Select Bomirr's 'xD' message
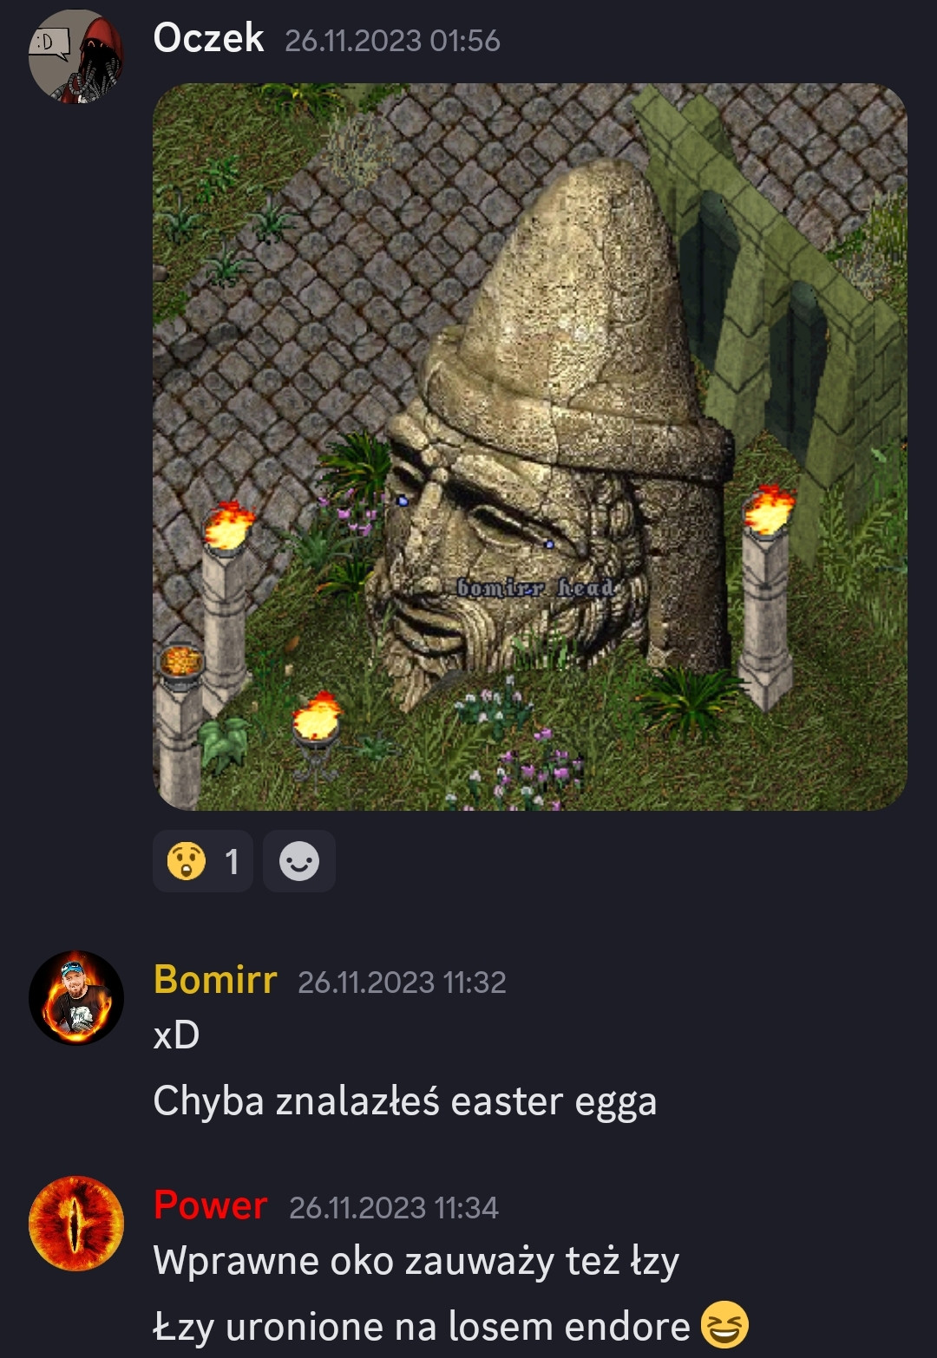Image resolution: width=937 pixels, height=1358 pixels. click(x=176, y=1035)
